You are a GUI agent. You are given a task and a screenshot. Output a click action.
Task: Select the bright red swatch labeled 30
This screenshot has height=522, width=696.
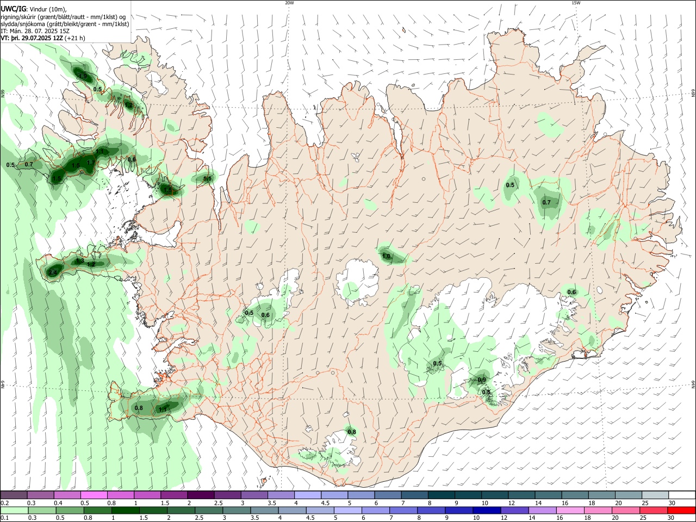(x=682, y=510)
